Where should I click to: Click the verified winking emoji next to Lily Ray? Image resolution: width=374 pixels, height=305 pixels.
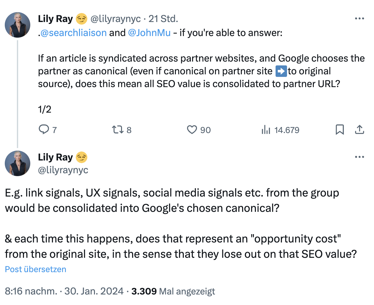[x=82, y=19]
